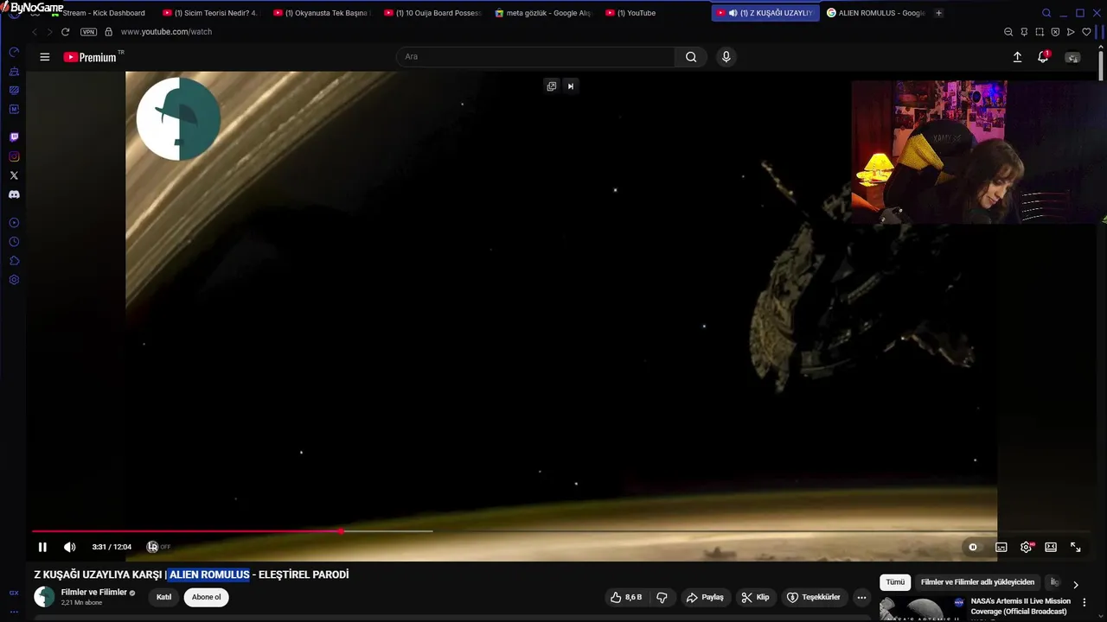Image resolution: width=1107 pixels, height=622 pixels.
Task: Switch to theater mode view
Action: pyautogui.click(x=1051, y=547)
